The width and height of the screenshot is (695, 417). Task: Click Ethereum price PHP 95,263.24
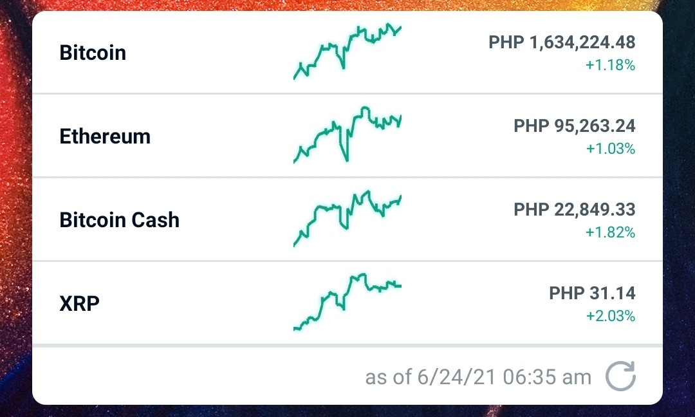[x=574, y=126]
